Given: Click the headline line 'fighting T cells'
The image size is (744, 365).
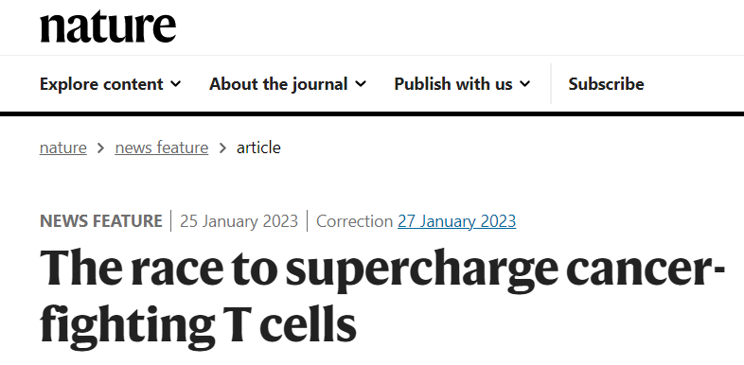Looking at the screenshot, I should click(x=198, y=324).
